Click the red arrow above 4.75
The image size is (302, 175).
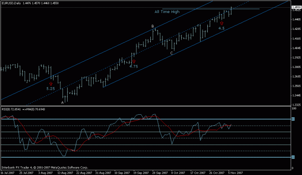point(134,62)
